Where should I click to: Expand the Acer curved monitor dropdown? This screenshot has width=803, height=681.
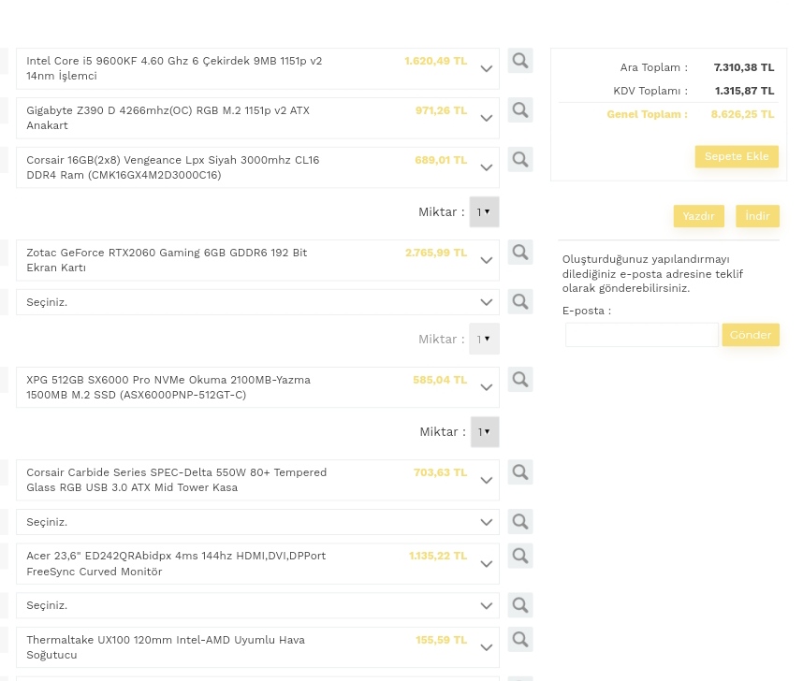(x=486, y=564)
